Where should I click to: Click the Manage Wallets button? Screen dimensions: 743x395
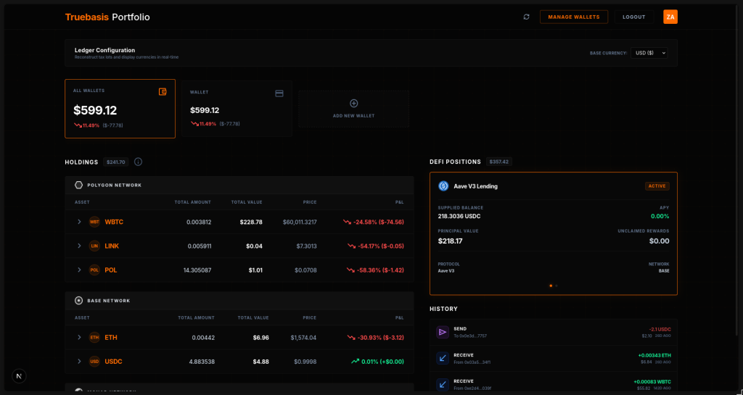574,17
